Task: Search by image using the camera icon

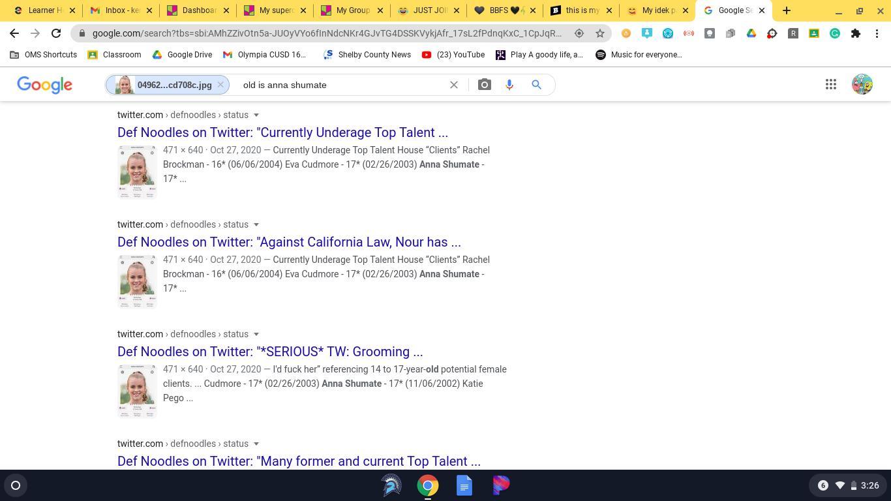Action: coord(484,85)
